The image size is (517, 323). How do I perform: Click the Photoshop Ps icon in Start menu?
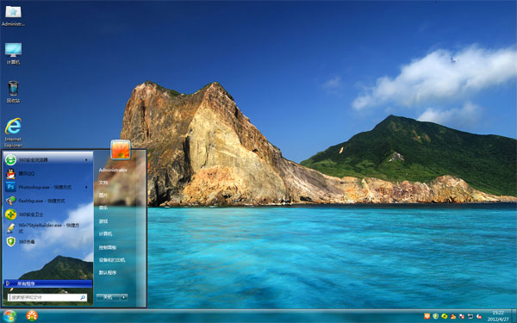tap(10, 187)
